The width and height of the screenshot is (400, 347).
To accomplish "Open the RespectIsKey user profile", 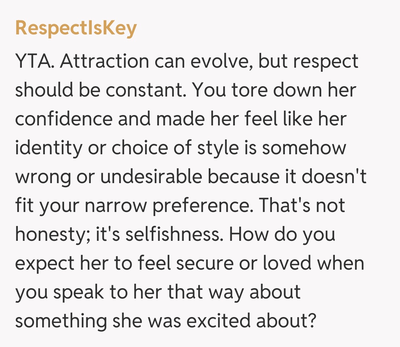I will click(x=76, y=28).
